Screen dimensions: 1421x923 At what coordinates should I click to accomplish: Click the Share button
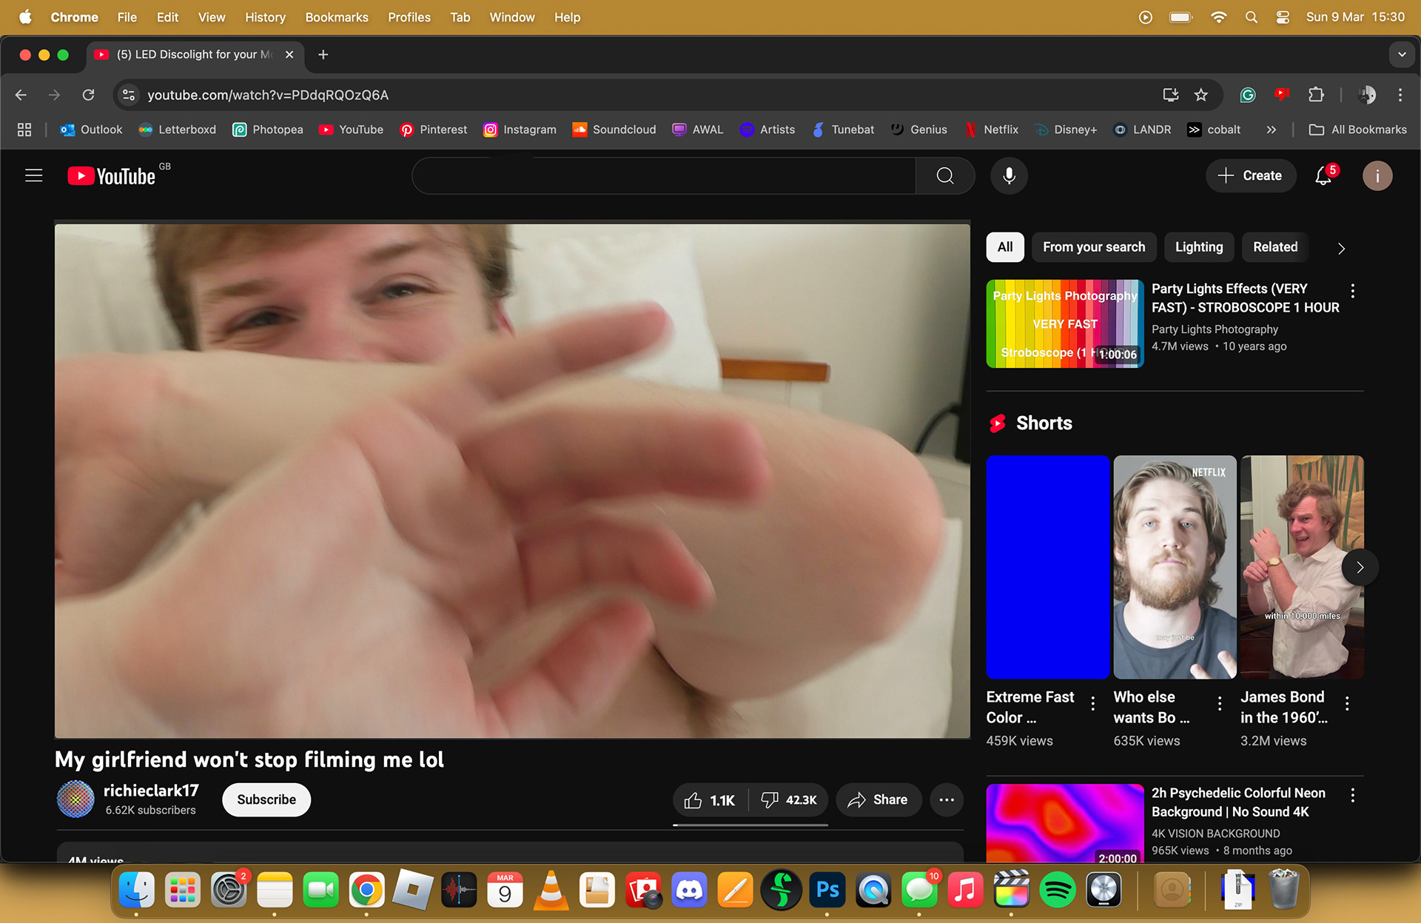click(879, 800)
